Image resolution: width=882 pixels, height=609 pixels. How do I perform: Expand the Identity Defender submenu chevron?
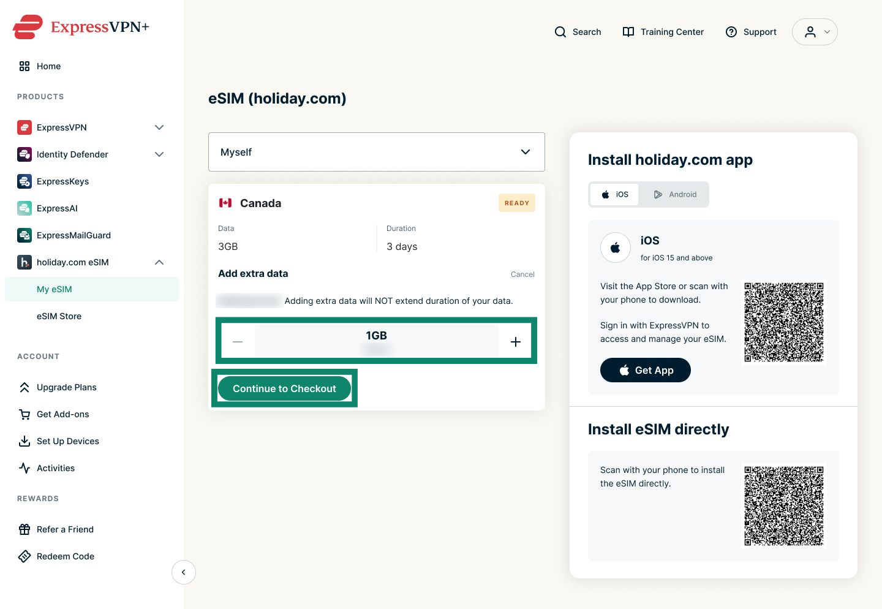[x=159, y=154]
